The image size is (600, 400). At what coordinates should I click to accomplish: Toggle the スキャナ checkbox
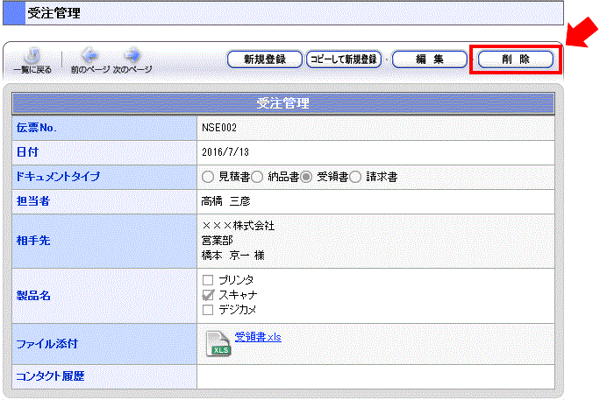pyautogui.click(x=208, y=295)
